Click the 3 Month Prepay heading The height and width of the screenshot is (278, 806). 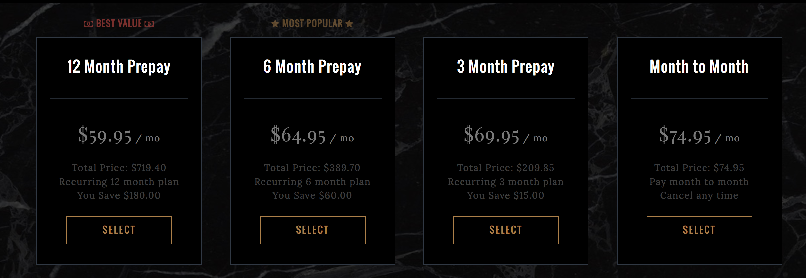pyautogui.click(x=505, y=67)
